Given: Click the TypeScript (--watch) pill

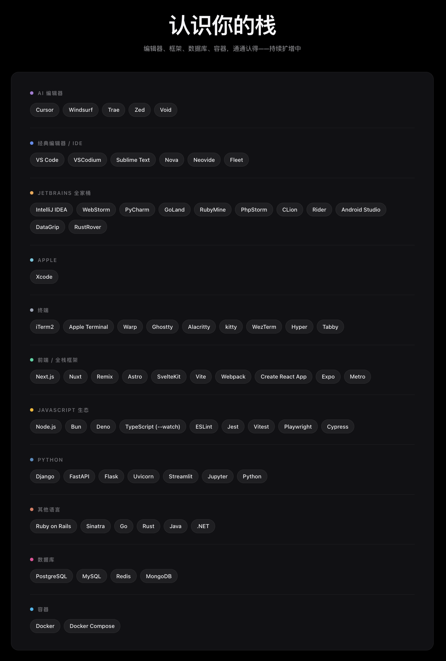Looking at the screenshot, I should tap(152, 427).
